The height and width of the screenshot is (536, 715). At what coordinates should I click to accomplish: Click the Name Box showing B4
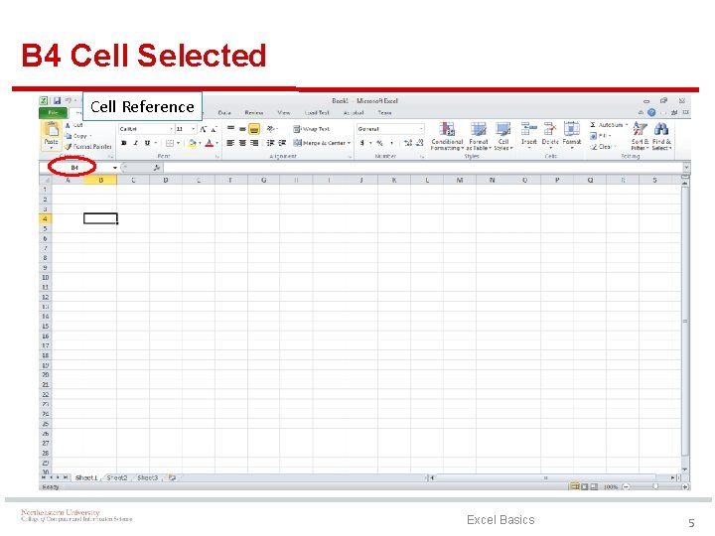point(75,168)
